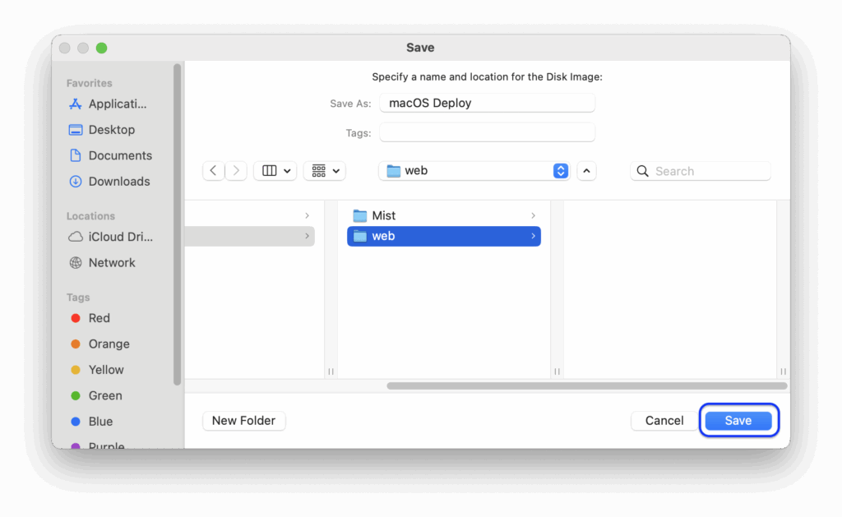Go back with the left arrow button

(213, 171)
